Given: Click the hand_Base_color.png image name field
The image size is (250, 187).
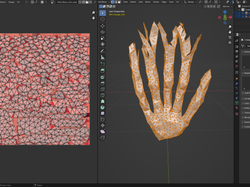Looking at the screenshot, I should pos(67,2).
